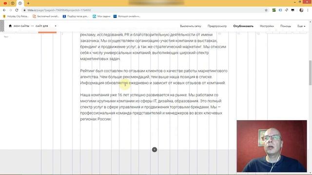Open the Chrome profile avatar

coord(301,10)
